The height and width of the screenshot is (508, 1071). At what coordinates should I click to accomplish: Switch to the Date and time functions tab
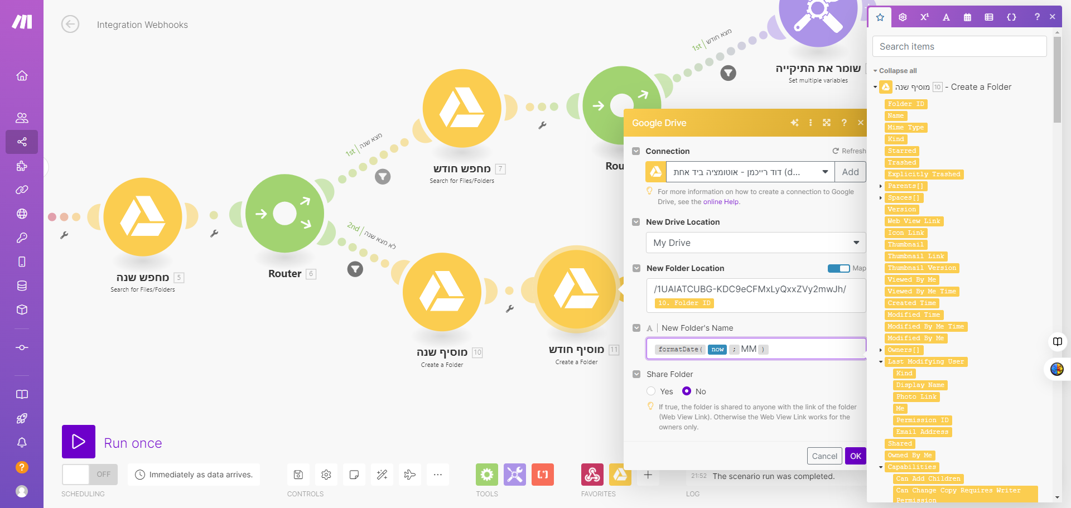point(968,17)
